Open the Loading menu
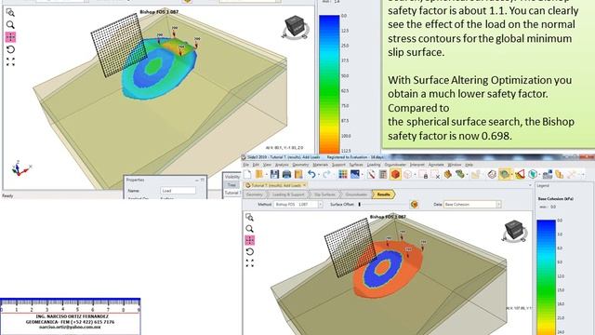 (x=374, y=165)
